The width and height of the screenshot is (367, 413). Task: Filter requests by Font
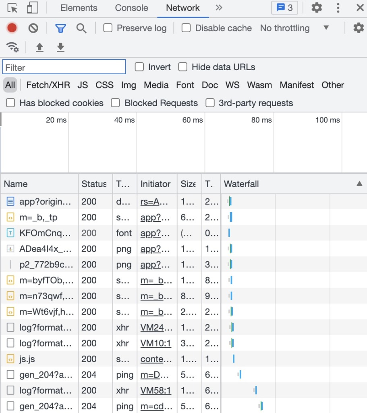[x=185, y=85]
